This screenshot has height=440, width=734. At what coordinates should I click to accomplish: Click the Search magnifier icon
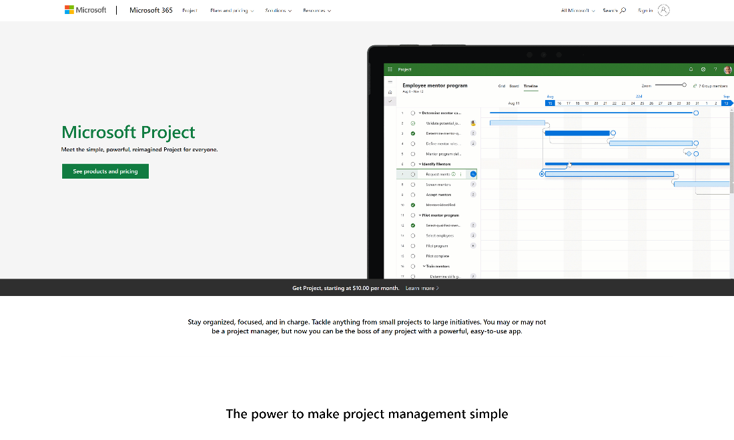click(623, 11)
